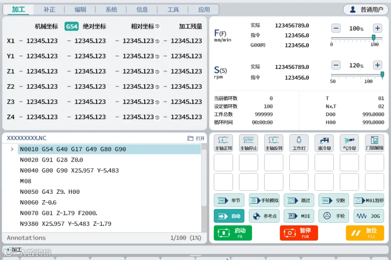Viewport: 391px width, 260px height.
Task: Toggle M01 optional stop (M01暂停)
Action: pos(369,200)
